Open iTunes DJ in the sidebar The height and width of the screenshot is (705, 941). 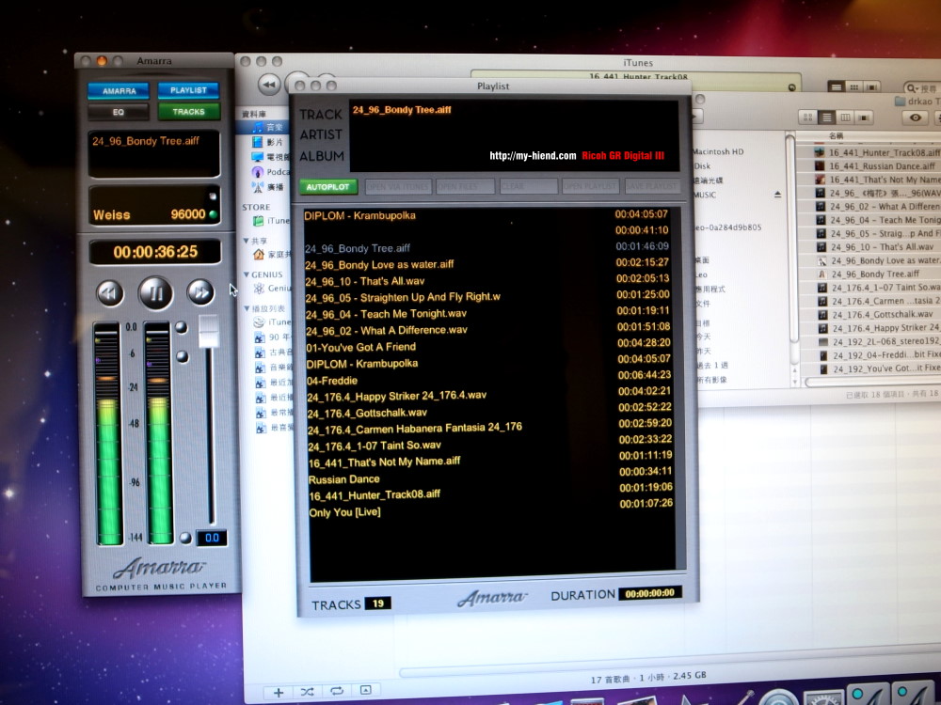273,322
